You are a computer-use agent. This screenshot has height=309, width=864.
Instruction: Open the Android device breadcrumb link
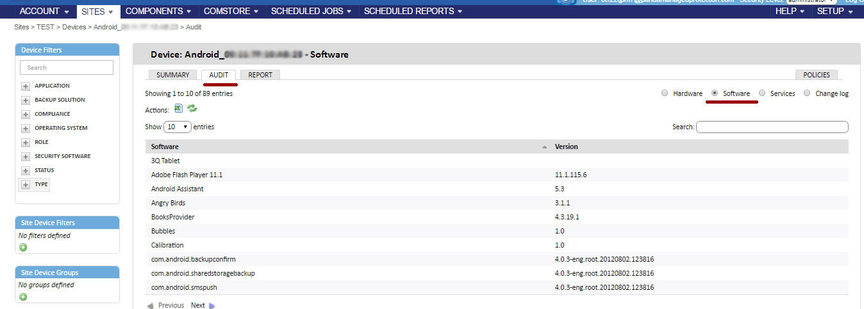(x=136, y=27)
